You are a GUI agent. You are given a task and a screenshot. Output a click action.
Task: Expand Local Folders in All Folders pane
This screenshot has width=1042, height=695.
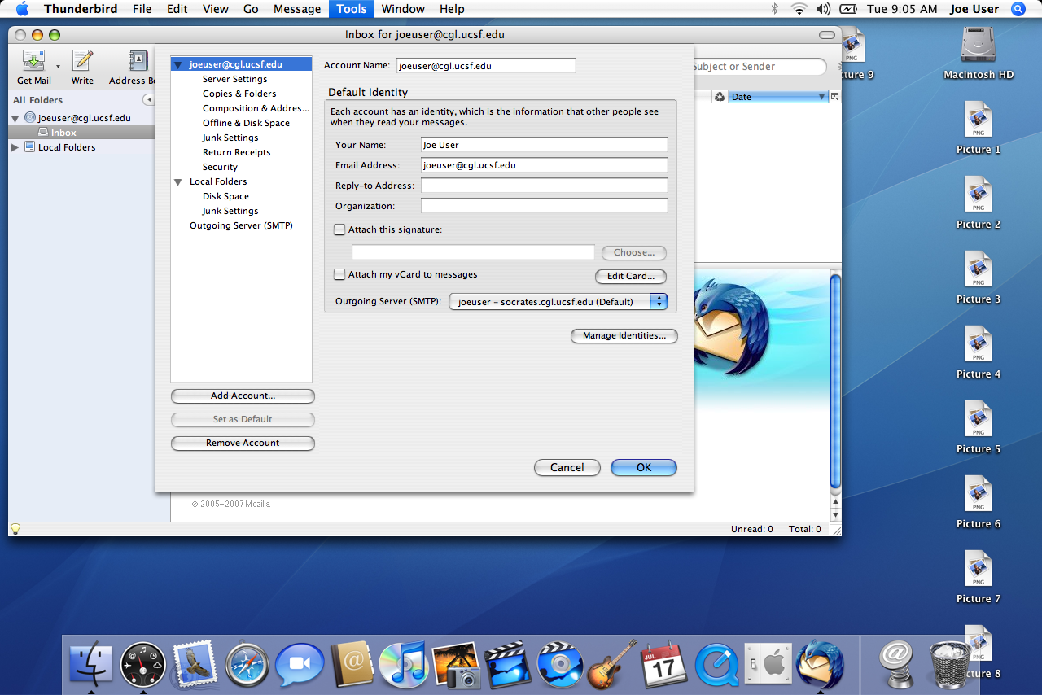click(15, 147)
